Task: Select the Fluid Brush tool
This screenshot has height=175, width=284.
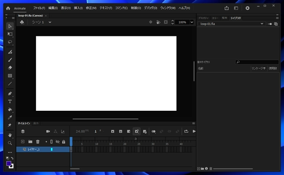Action: click(x=10, y=52)
